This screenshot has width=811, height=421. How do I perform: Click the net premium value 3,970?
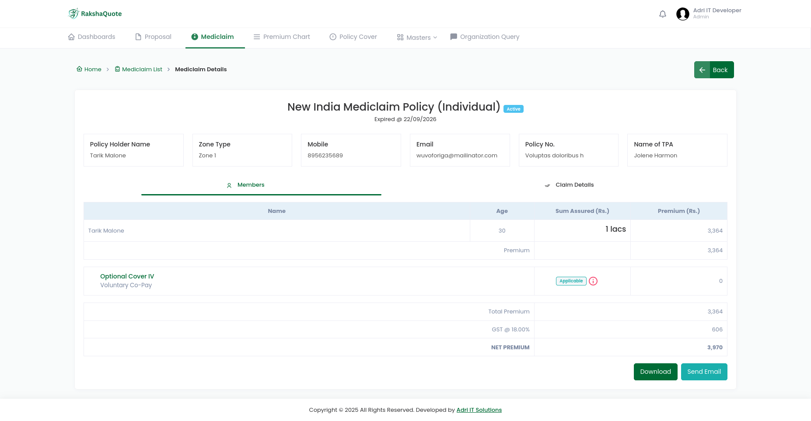click(x=715, y=348)
